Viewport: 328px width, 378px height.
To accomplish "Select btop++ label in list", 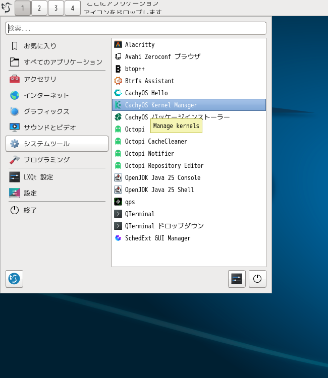I will [x=135, y=69].
